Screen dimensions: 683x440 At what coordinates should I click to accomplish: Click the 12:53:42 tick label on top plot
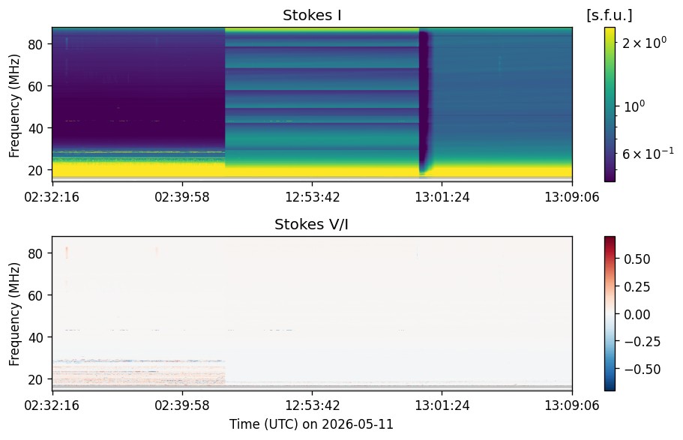point(313,197)
